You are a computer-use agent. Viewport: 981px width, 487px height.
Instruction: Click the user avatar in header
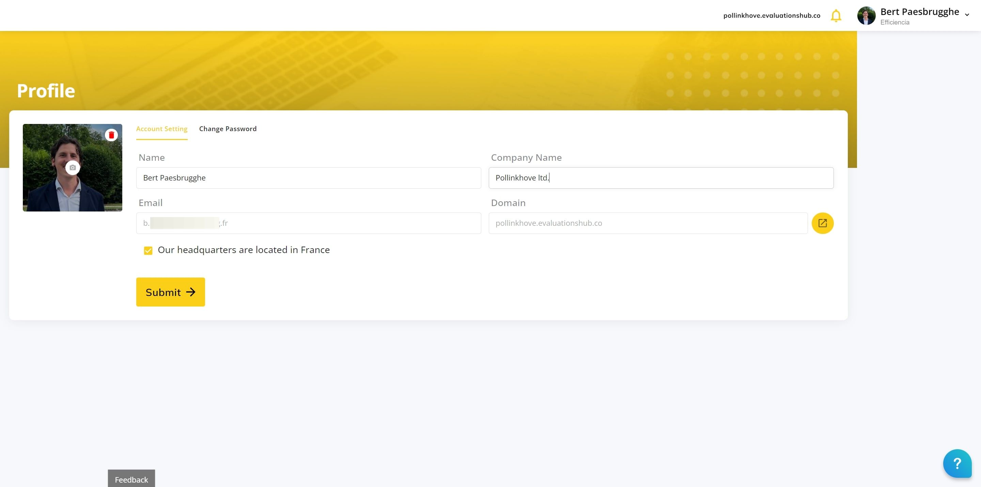(x=866, y=16)
